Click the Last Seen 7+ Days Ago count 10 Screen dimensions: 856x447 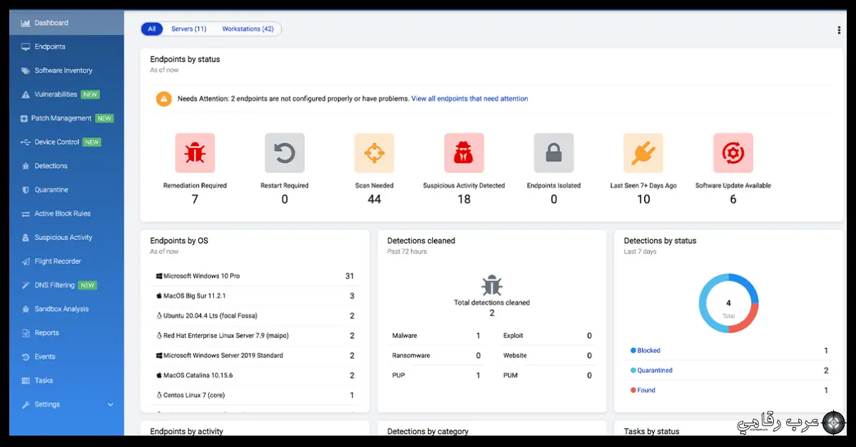coord(643,199)
